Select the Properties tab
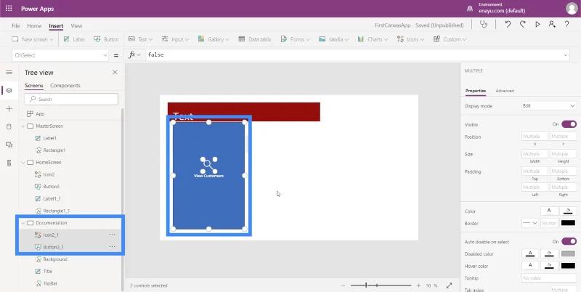 pyautogui.click(x=476, y=91)
